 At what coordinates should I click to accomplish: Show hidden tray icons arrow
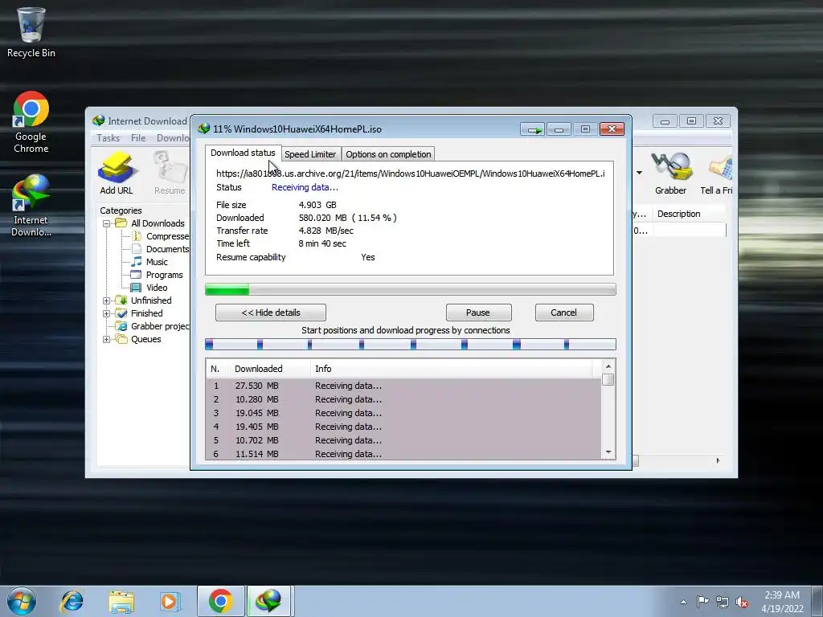pyautogui.click(x=683, y=602)
